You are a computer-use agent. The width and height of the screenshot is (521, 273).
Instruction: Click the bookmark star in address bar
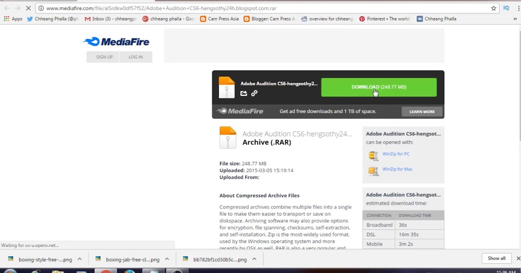(x=494, y=8)
